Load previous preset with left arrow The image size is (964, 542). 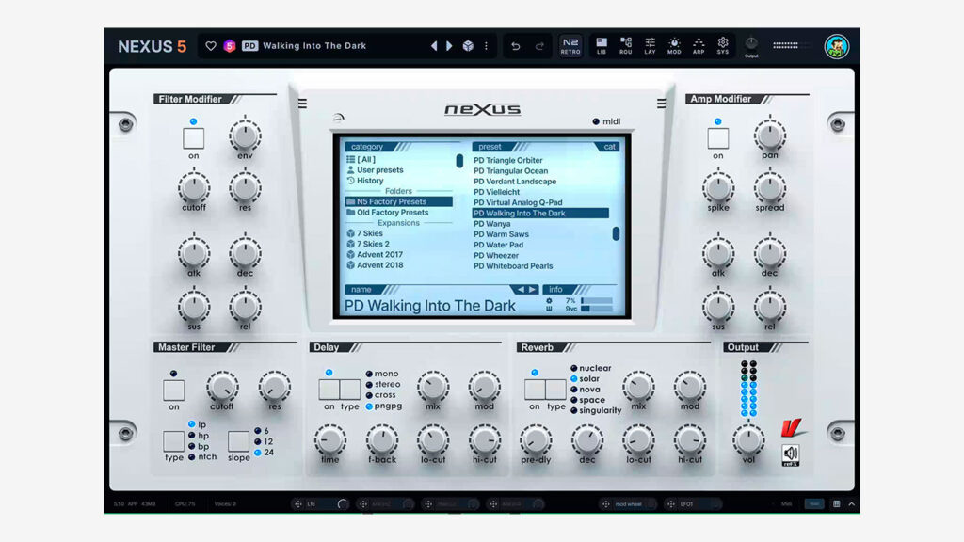click(434, 46)
